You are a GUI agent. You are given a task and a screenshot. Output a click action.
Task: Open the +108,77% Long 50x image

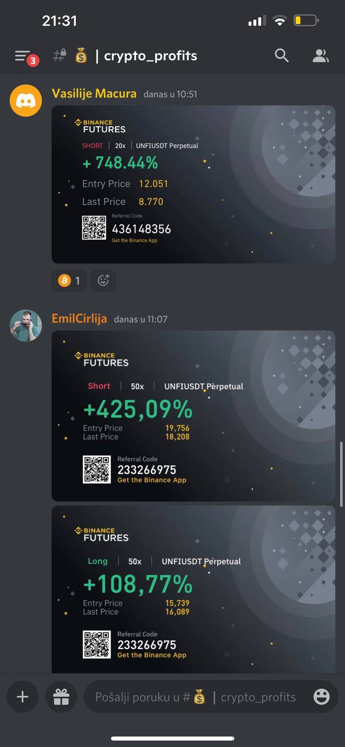193,590
